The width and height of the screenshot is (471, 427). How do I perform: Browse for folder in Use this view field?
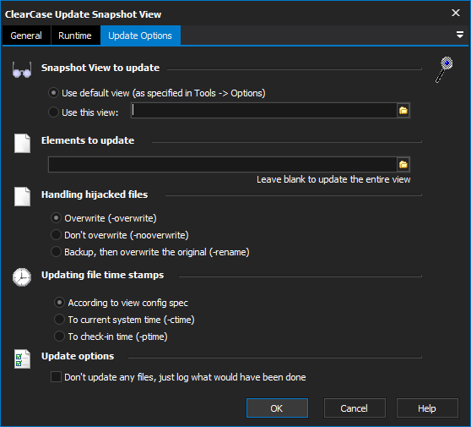coord(403,111)
